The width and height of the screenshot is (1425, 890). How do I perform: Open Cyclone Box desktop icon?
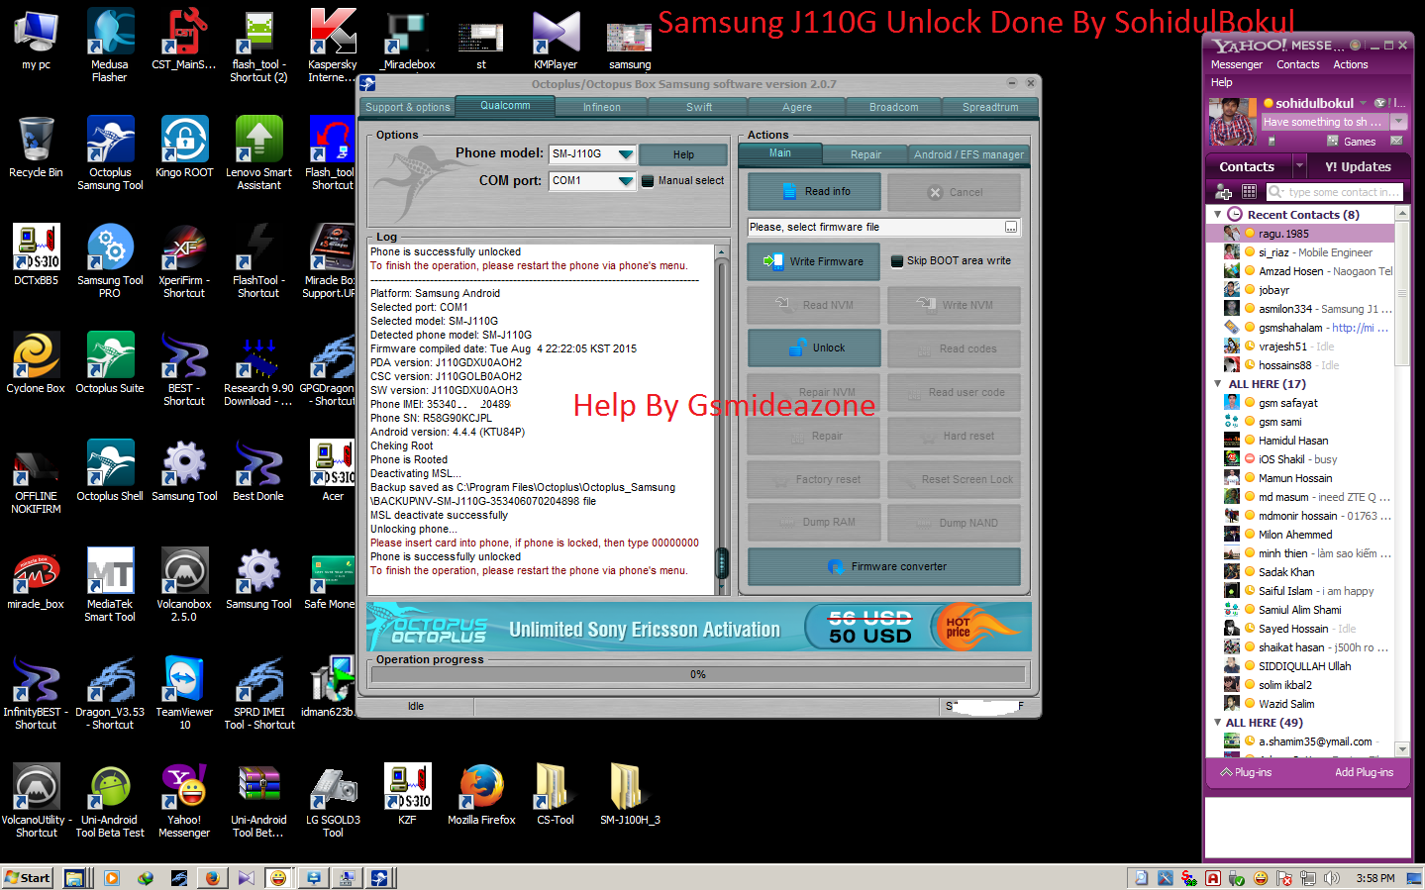click(36, 362)
